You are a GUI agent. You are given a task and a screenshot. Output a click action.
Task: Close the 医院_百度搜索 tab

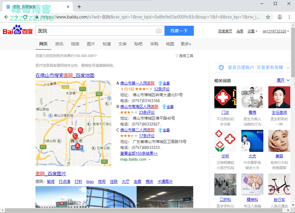[68, 7]
